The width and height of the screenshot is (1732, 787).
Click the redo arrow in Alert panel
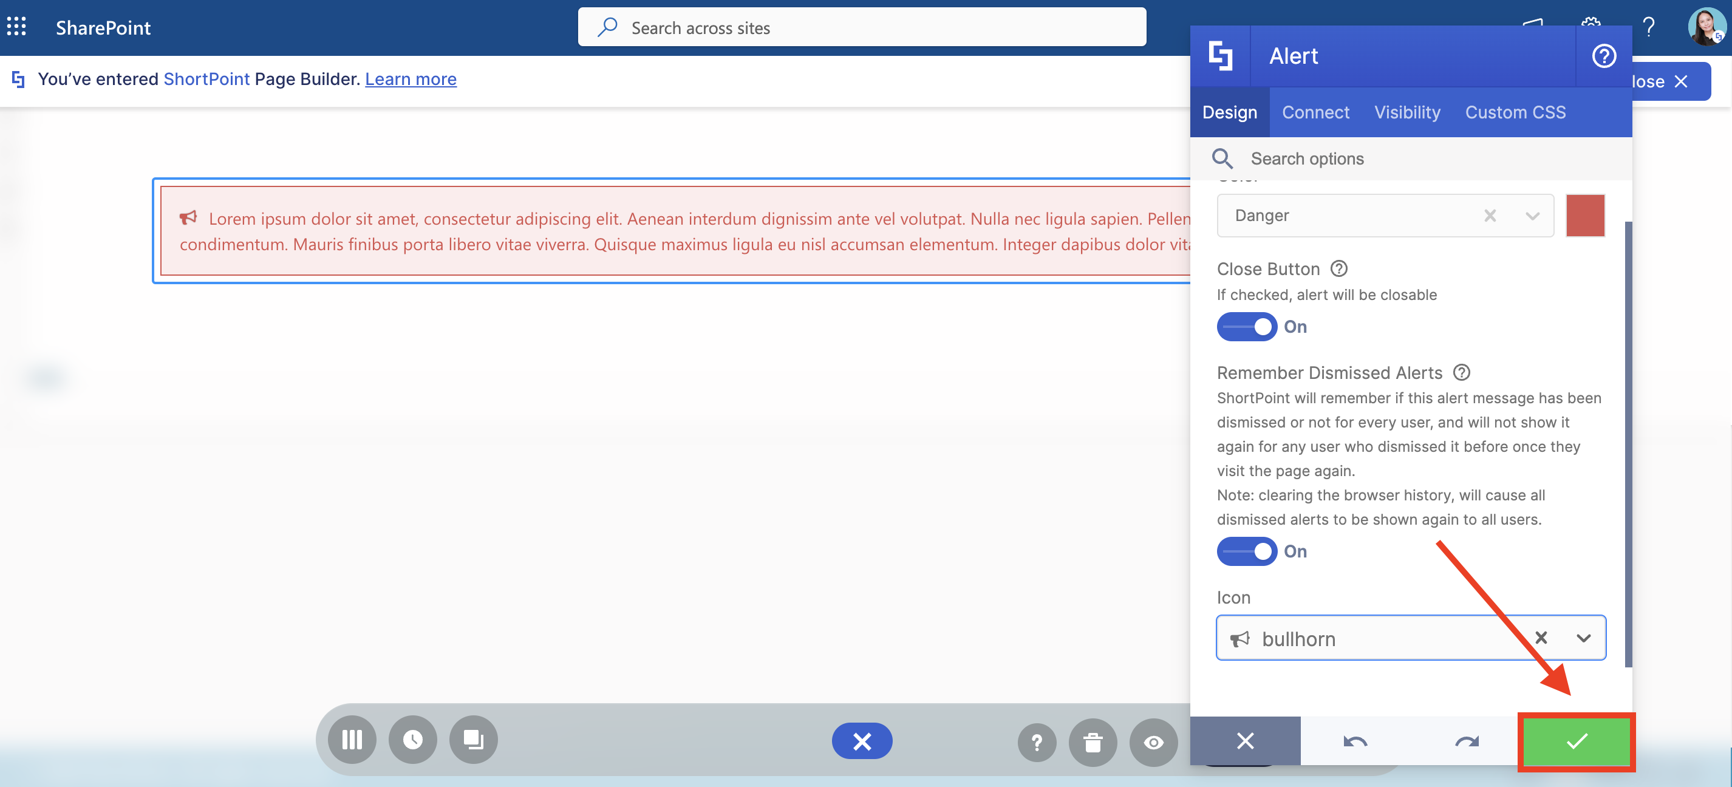click(x=1467, y=741)
